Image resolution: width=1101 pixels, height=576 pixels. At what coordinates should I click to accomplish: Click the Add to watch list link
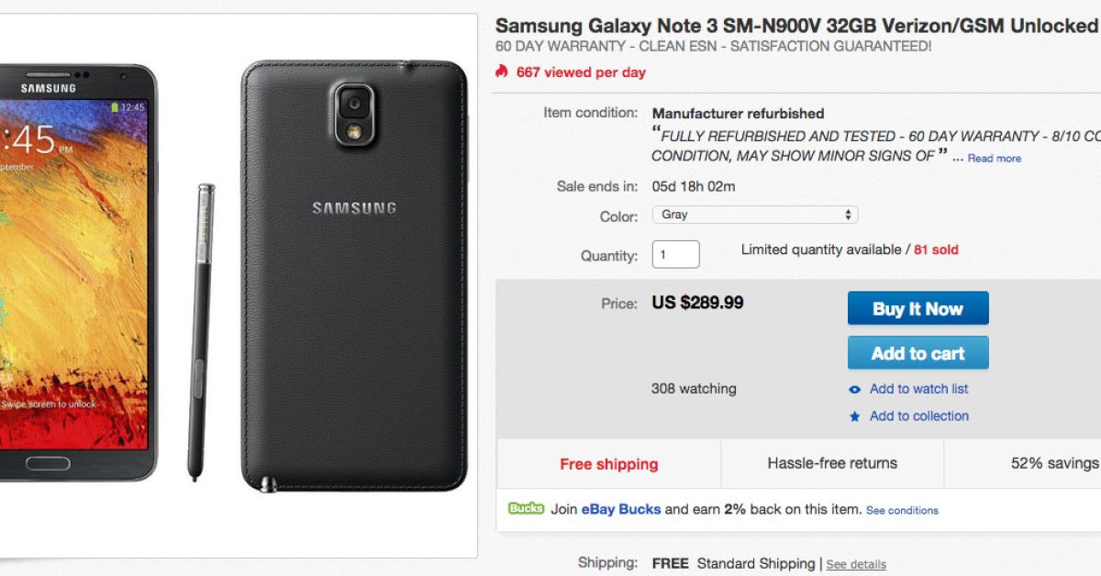tap(918, 389)
